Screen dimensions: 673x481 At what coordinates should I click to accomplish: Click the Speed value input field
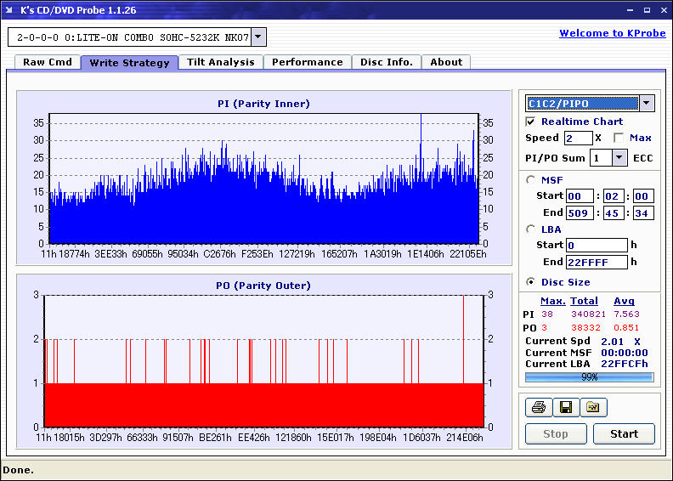tap(578, 138)
